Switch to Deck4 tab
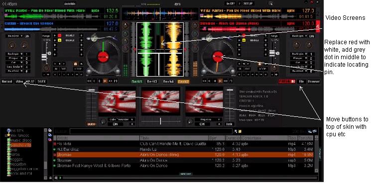This screenshot has width=372, height=183. (168, 82)
